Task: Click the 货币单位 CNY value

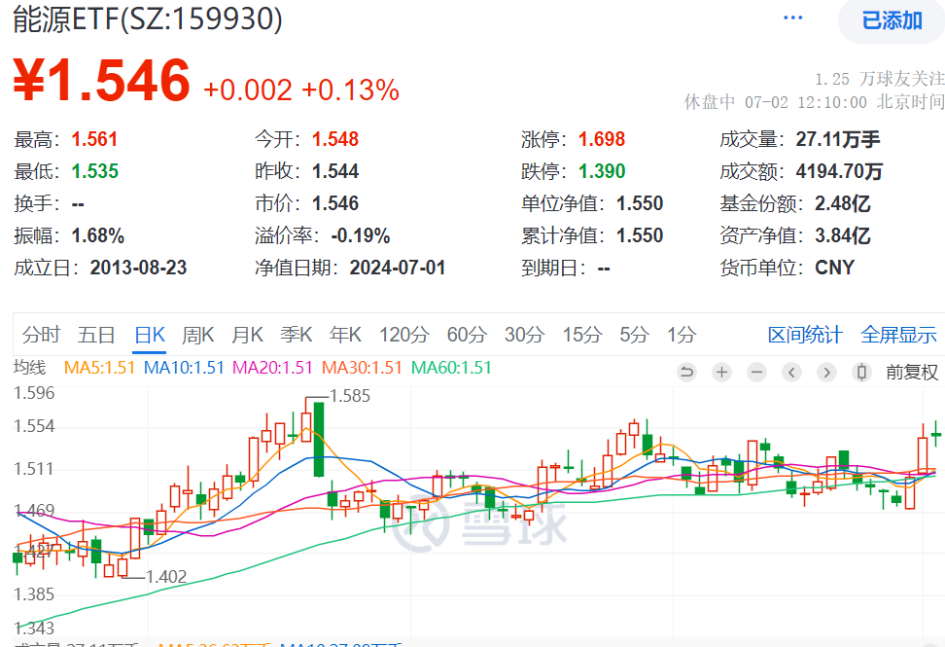Action: 835,268
